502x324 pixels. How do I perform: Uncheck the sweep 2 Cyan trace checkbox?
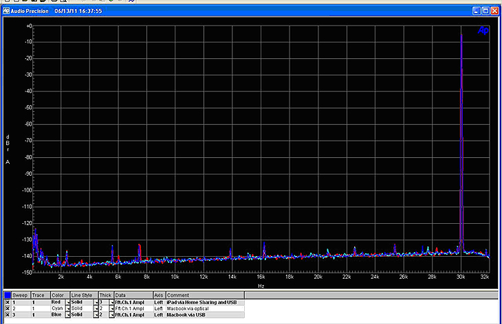pos(8,308)
